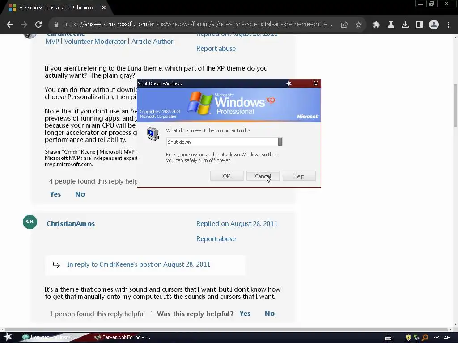
Task: Click OK in Shut Down Windows dialog
Action: (227, 176)
